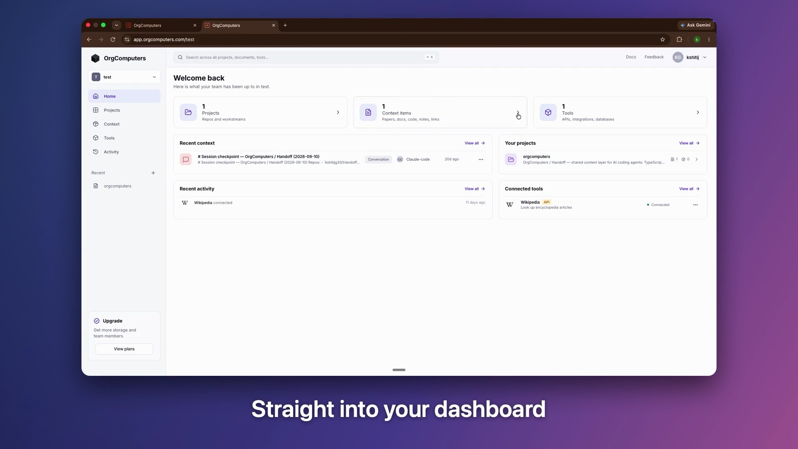Open the recent orgcomputers document
Screen dimensions: 798x449
click(124, 186)
